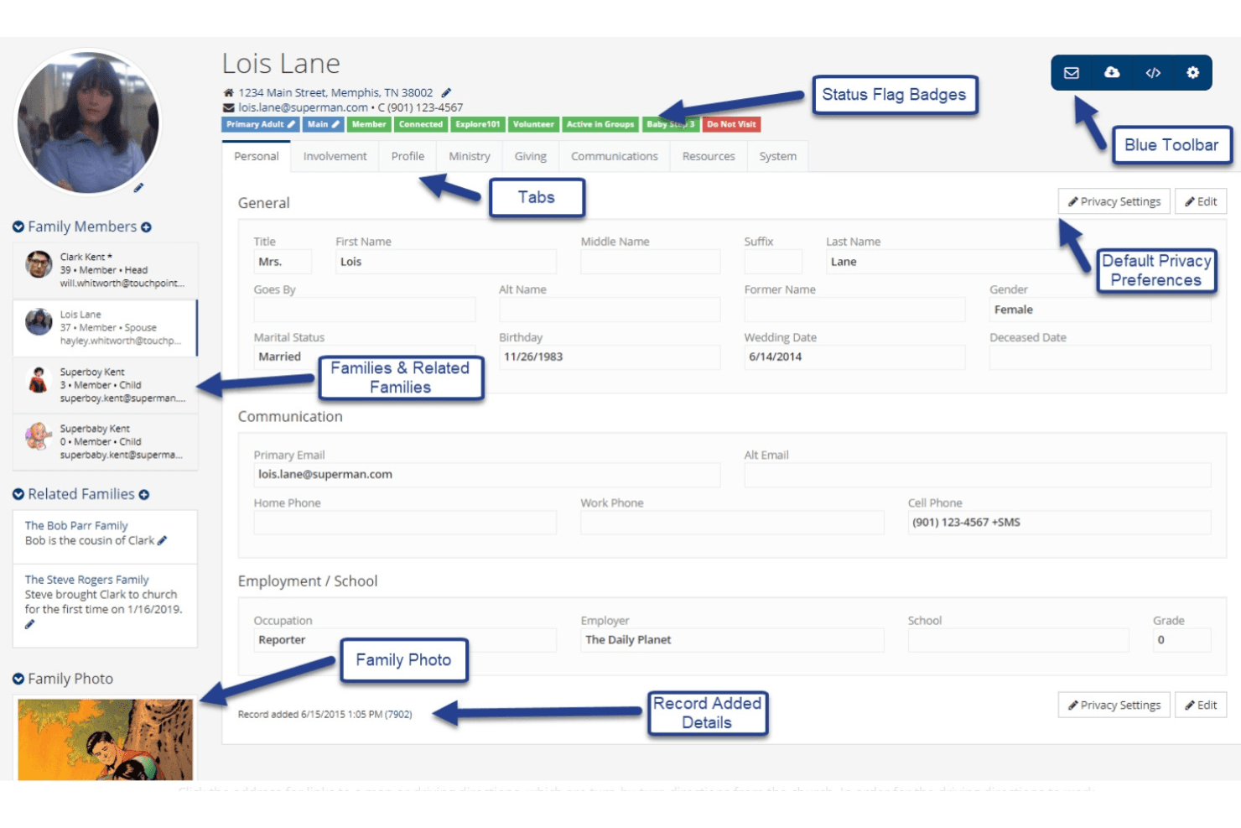Image resolution: width=1241 pixels, height=828 pixels.
Task: Click Privacy Settings button beside the Record added line
Action: [1114, 706]
